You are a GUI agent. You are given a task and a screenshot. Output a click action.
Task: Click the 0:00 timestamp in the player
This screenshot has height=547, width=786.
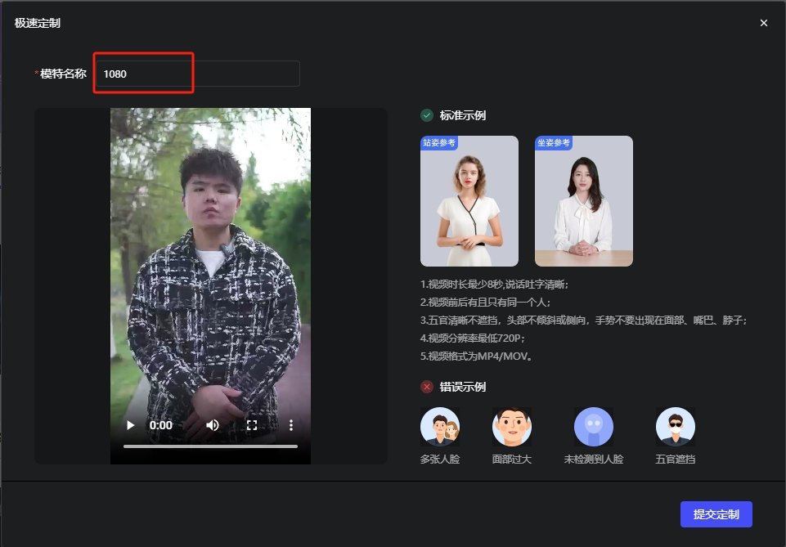coord(160,424)
